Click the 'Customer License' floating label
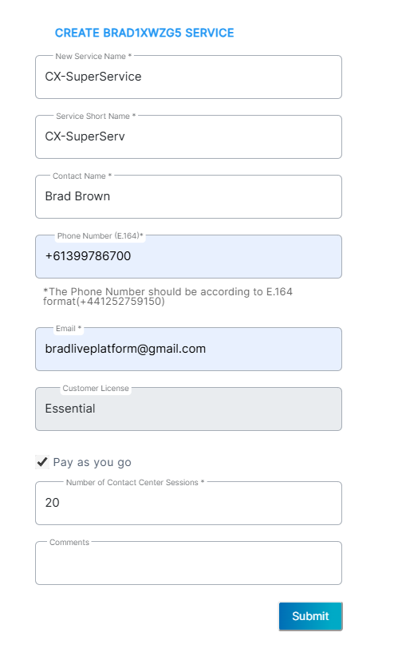Image resolution: width=394 pixels, height=656 pixels. tap(96, 388)
